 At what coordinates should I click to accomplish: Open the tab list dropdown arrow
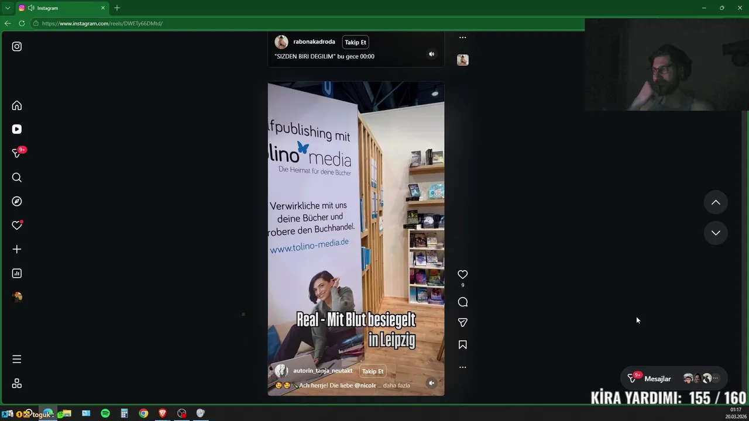point(8,8)
